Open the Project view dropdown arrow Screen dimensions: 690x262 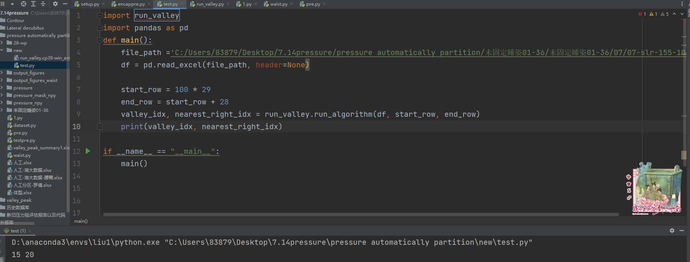click(x=12, y=4)
